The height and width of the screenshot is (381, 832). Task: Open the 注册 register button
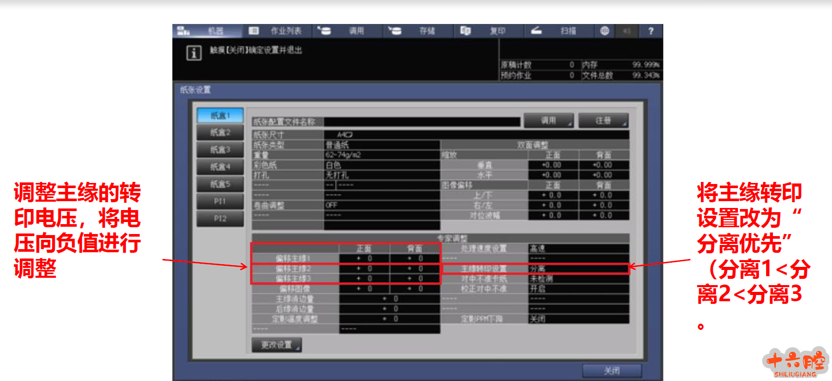point(603,120)
